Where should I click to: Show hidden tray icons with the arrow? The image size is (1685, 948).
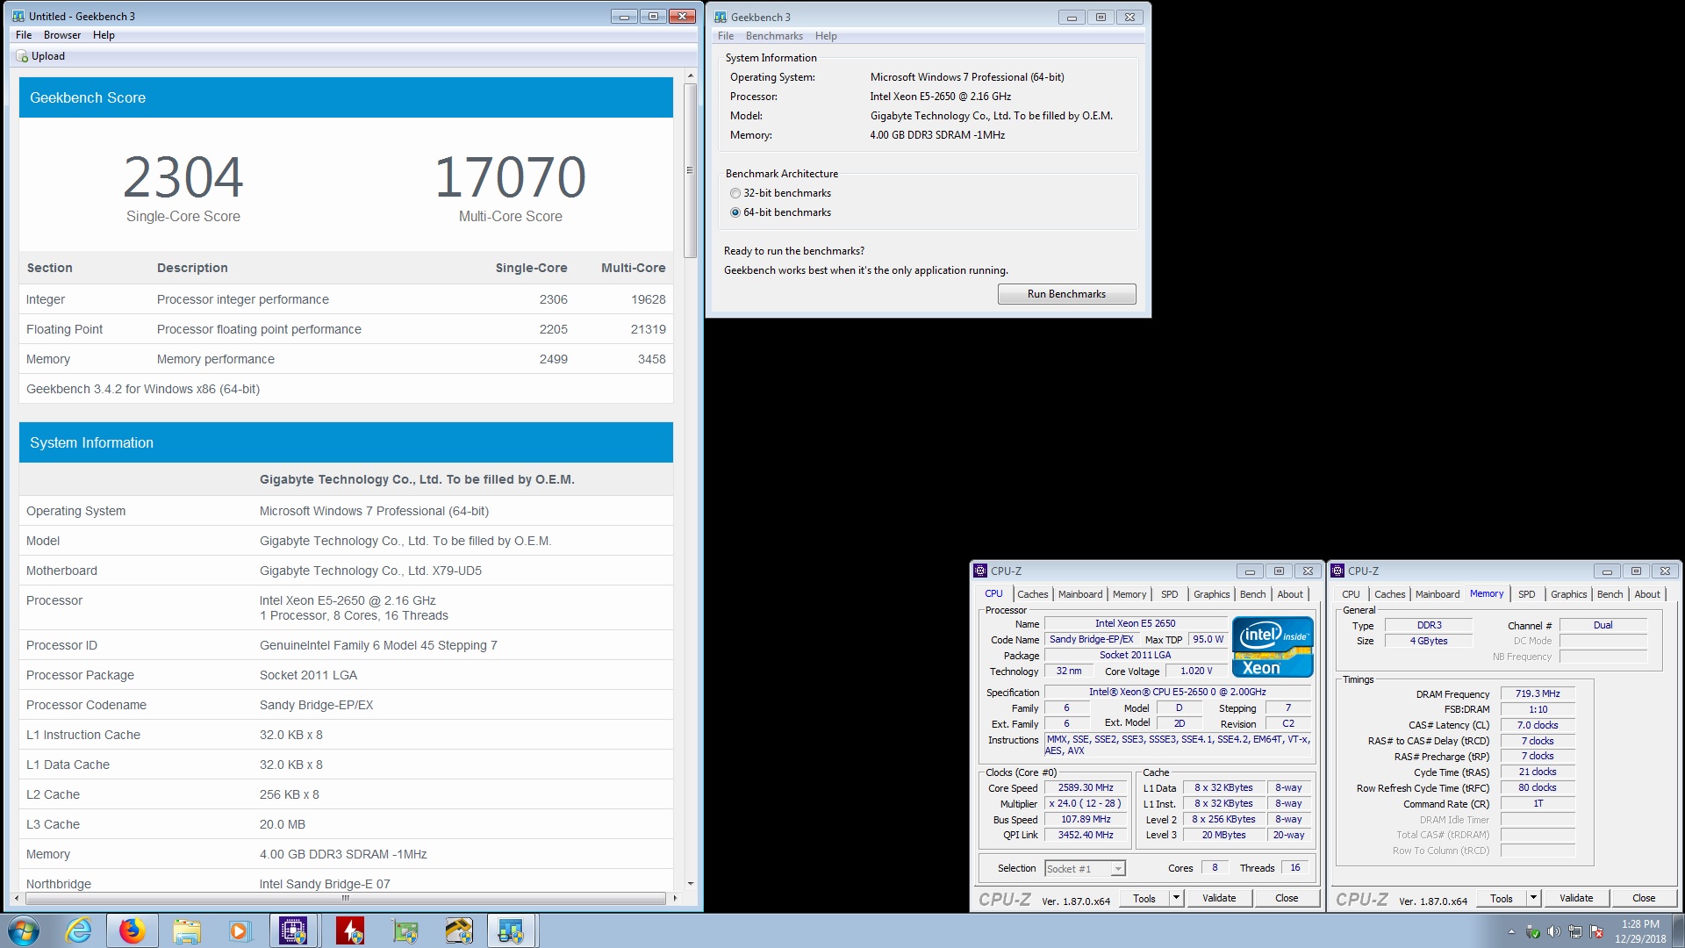point(1511,931)
